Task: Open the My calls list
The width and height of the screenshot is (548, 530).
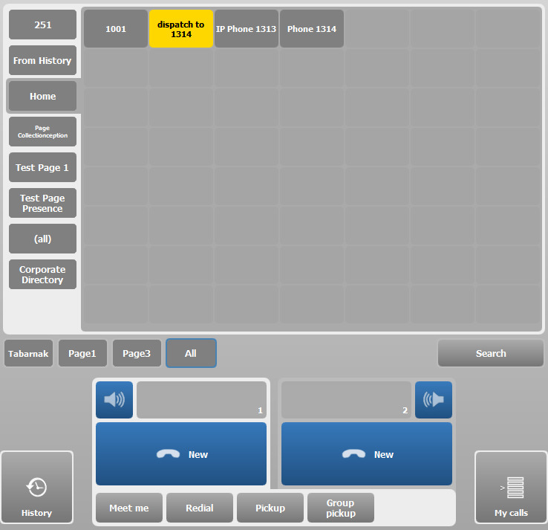Action: (511, 487)
